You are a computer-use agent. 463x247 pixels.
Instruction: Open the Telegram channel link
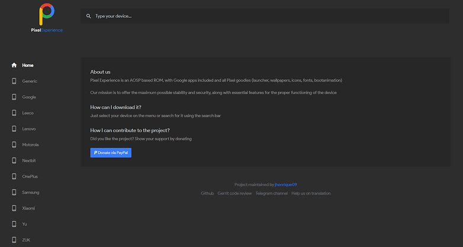click(x=272, y=193)
